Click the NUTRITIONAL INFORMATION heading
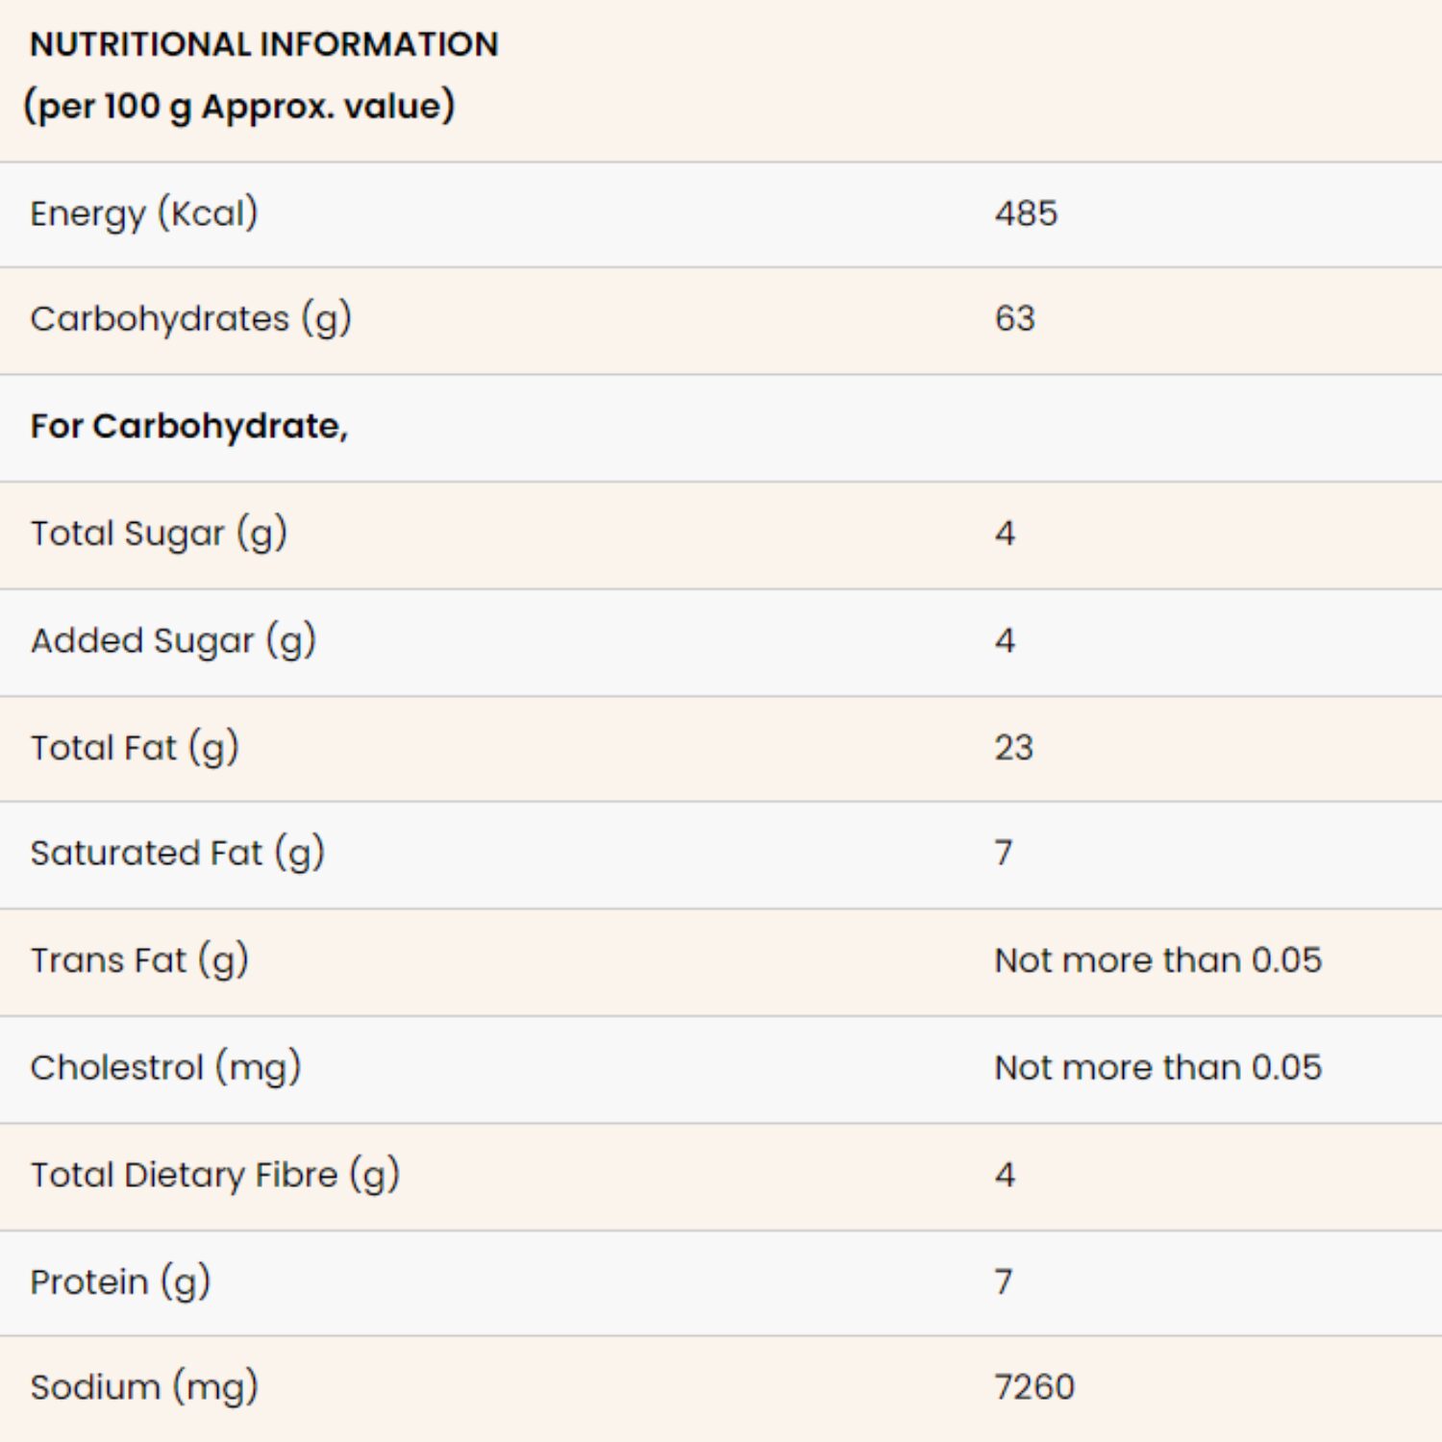The image size is (1442, 1442). coord(264,44)
